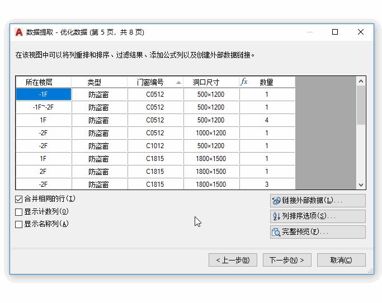Select the quantity cell showing 3
The width and height of the screenshot is (382, 303).
[x=267, y=184]
